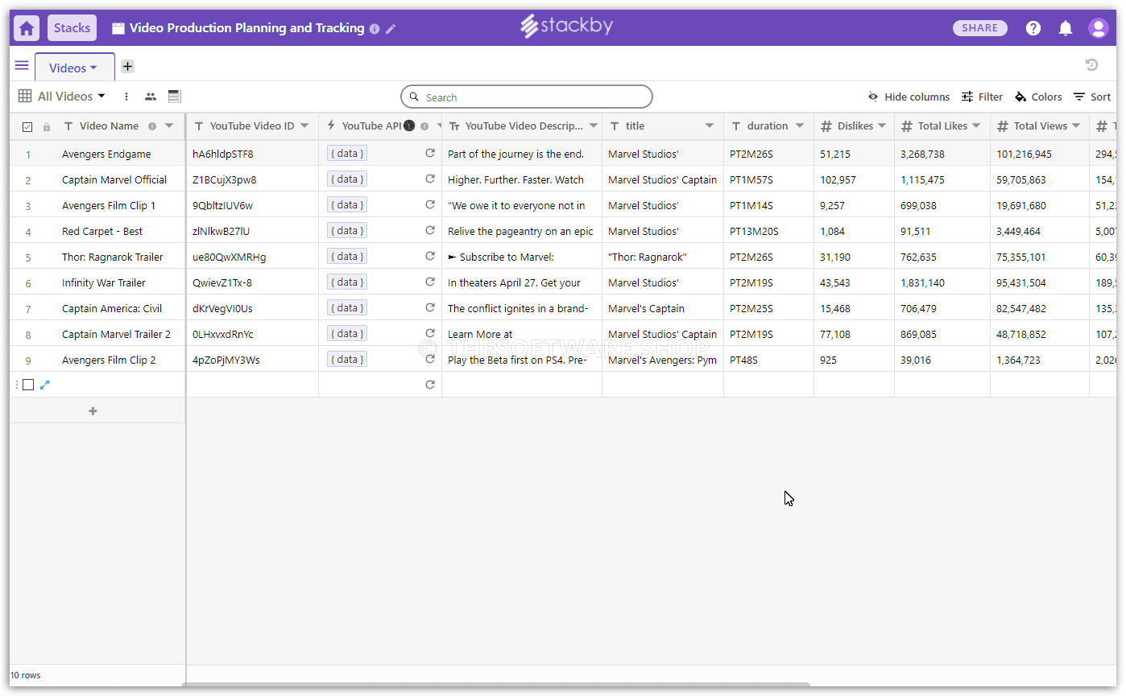Screen dimensions: 1126x696
Task: Open title column dropdown arrow
Action: click(x=710, y=126)
